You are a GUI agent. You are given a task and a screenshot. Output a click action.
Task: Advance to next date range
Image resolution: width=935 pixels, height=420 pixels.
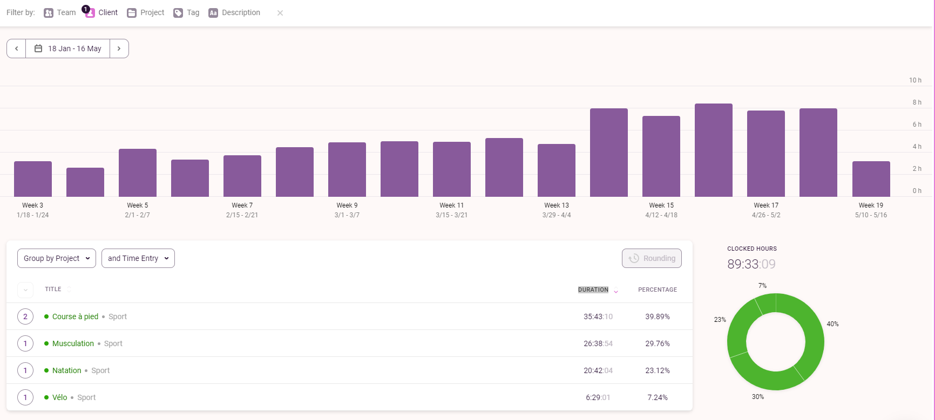click(x=119, y=49)
